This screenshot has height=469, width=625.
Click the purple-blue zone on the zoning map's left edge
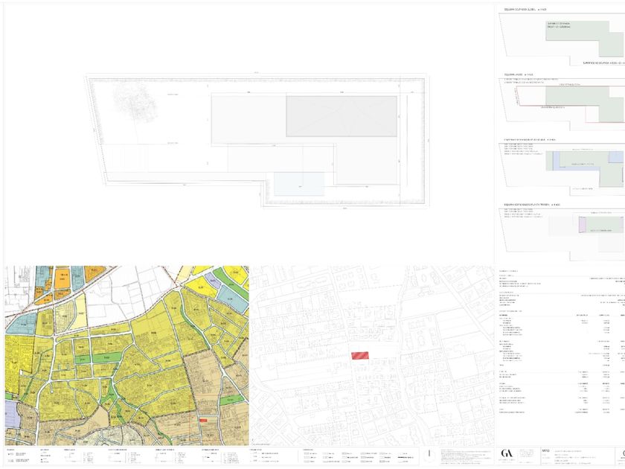[12, 415]
